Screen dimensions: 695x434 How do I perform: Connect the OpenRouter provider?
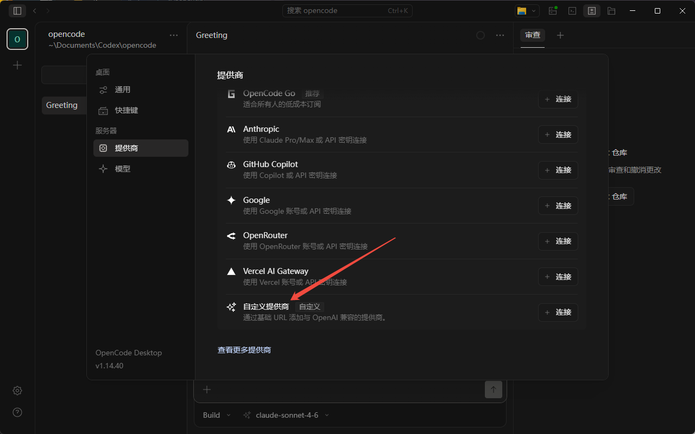point(558,241)
